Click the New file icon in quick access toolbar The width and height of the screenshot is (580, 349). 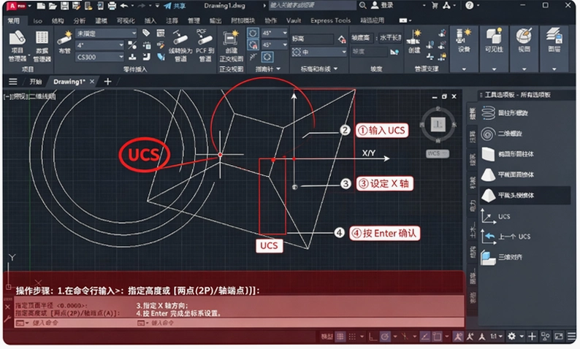(x=41, y=6)
